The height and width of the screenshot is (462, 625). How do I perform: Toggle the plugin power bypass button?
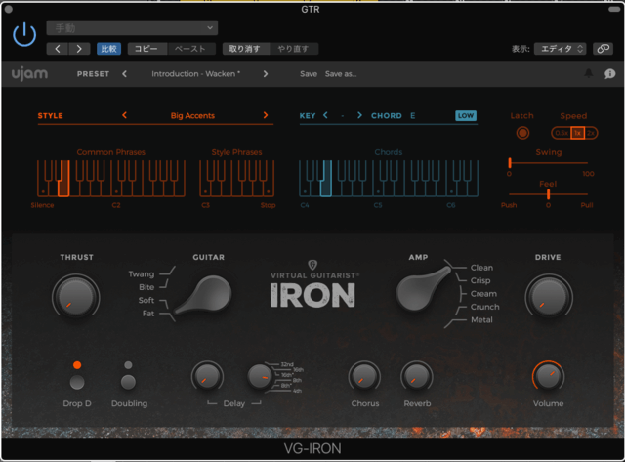click(24, 35)
